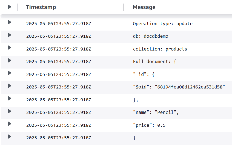The image size is (232, 145).
Task: Expand the "price": 0.5 log row
Action: [x=10, y=124]
